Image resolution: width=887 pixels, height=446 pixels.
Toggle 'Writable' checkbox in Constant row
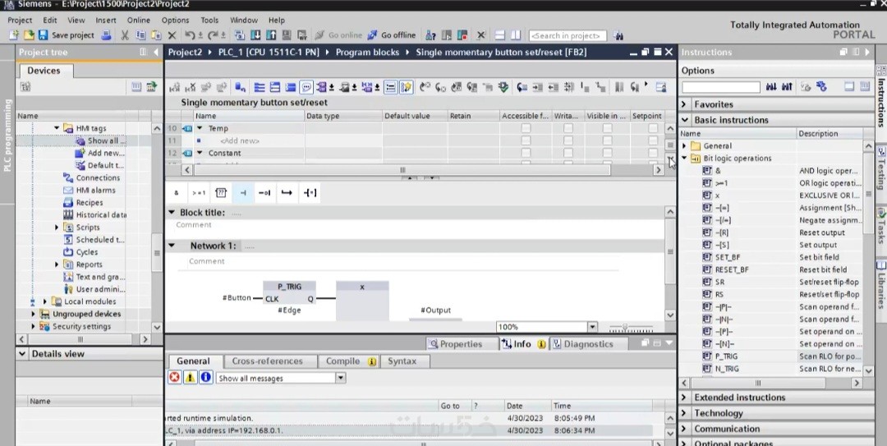coord(568,153)
